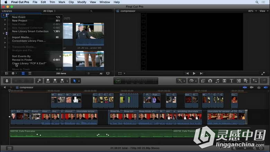This screenshot has height=152, width=270.
Task: Open the edit options dropdown arrow
Action: tap(67, 81)
